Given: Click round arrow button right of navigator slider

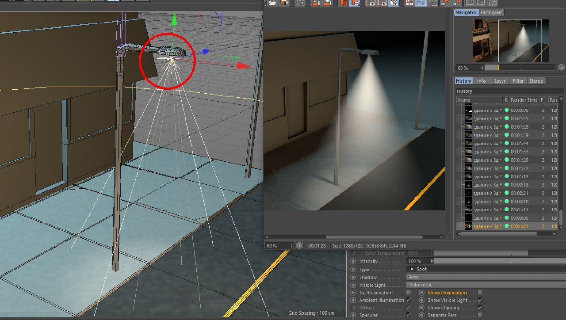Looking at the screenshot, I should click(x=562, y=68).
